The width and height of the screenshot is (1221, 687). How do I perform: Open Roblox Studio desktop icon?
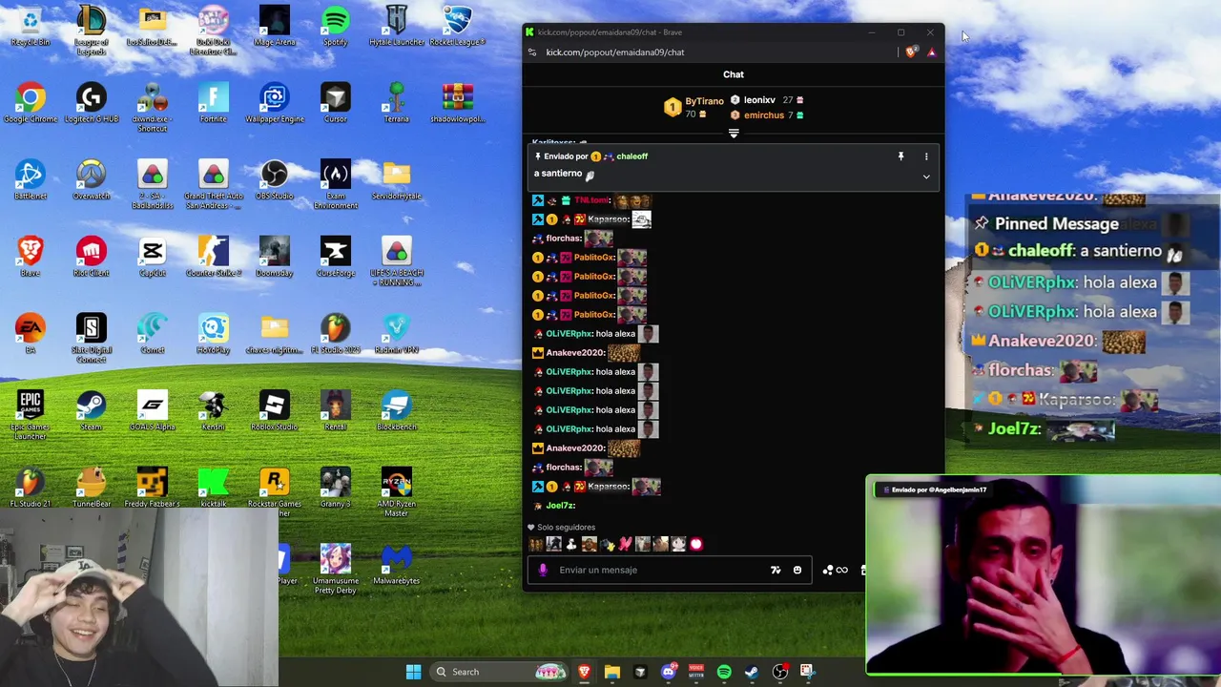[274, 411]
